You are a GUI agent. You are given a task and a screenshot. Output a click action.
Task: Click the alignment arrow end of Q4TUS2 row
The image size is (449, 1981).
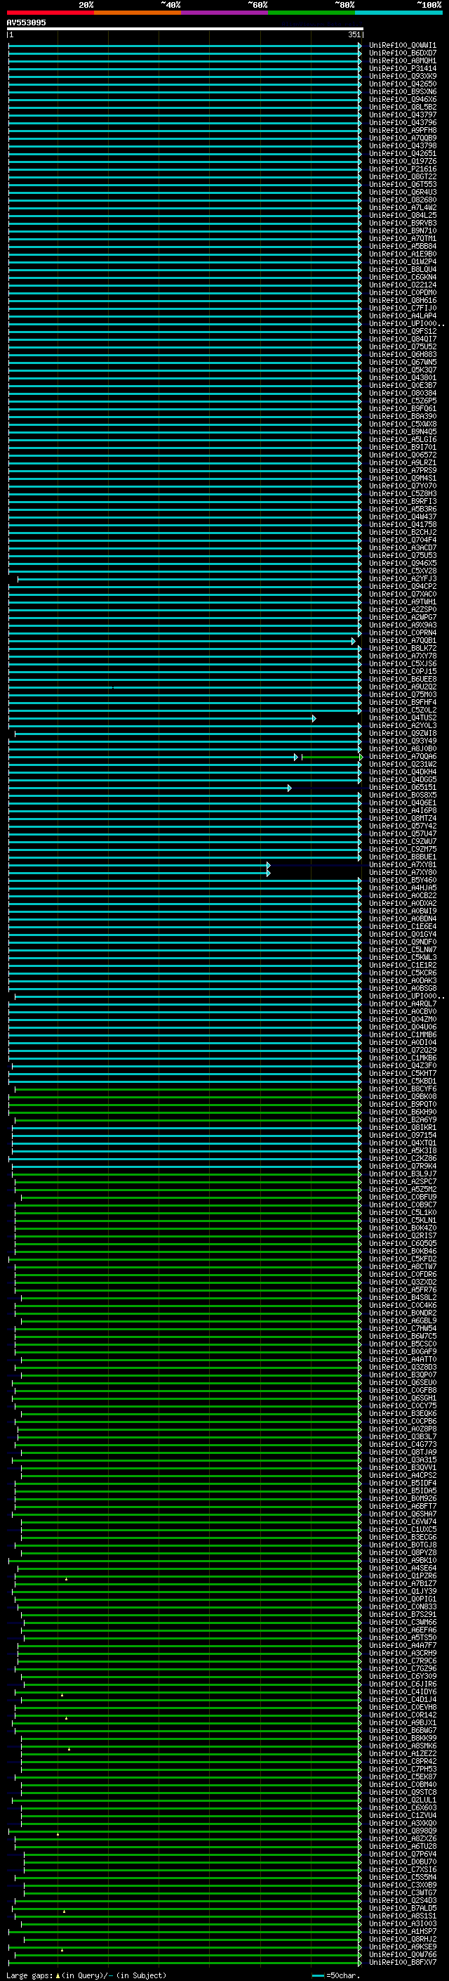[x=314, y=718]
